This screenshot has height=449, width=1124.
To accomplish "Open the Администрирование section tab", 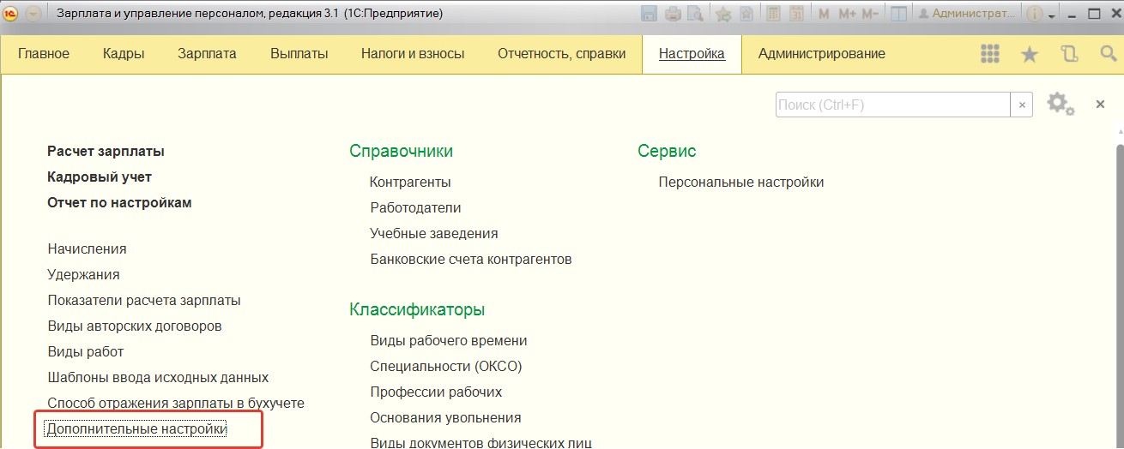I will tap(821, 53).
